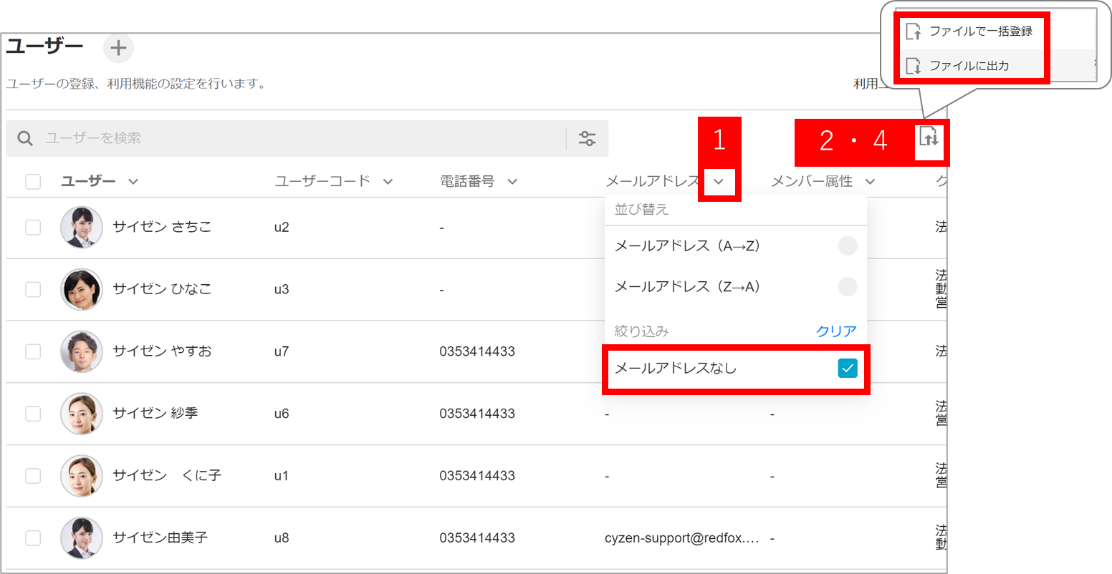Check the box for サイゼン ひなこ
This screenshot has width=1112, height=574.
coord(33,289)
